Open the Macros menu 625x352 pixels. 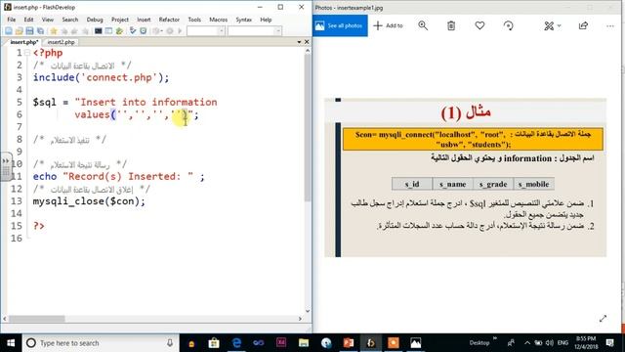pos(219,20)
